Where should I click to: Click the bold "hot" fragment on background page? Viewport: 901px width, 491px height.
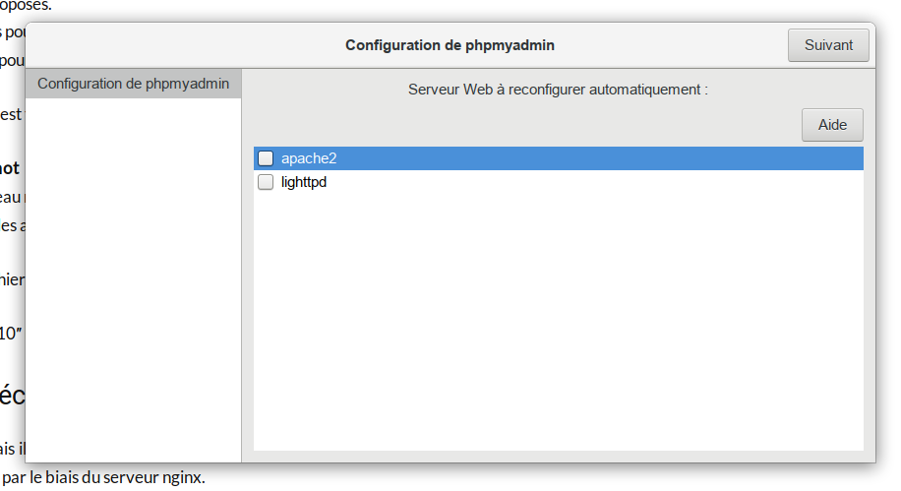coord(11,168)
